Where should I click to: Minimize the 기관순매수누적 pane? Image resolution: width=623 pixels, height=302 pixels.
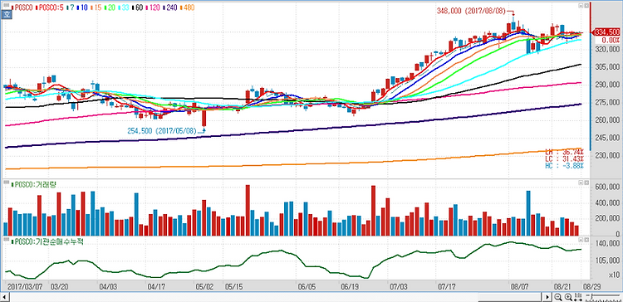581,241
